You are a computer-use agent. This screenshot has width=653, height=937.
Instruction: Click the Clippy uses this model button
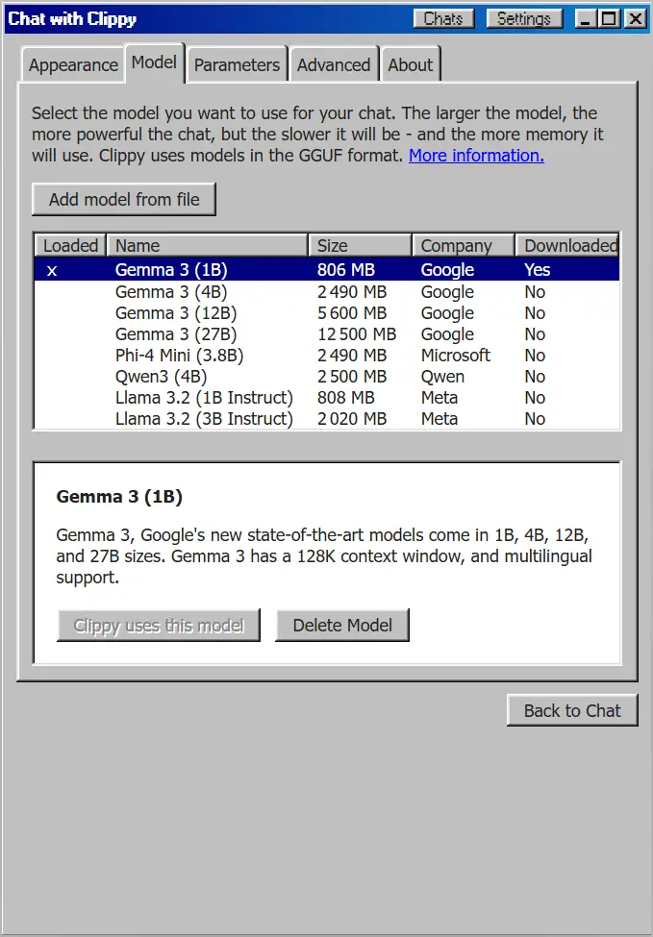coord(159,625)
